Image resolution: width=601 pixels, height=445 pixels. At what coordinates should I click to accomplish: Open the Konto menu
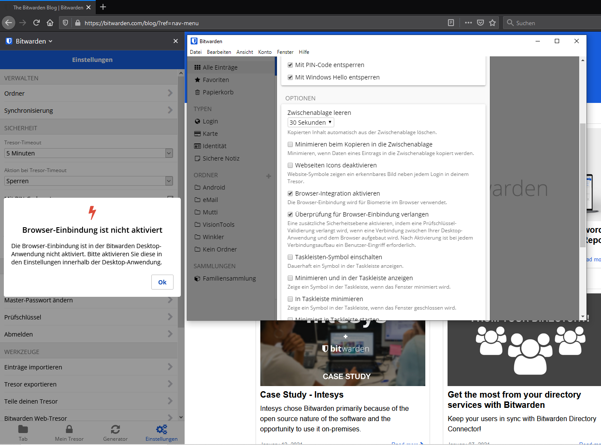click(x=265, y=52)
